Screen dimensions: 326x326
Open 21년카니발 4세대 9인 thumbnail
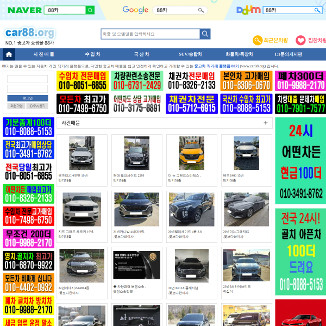(x=136, y=209)
